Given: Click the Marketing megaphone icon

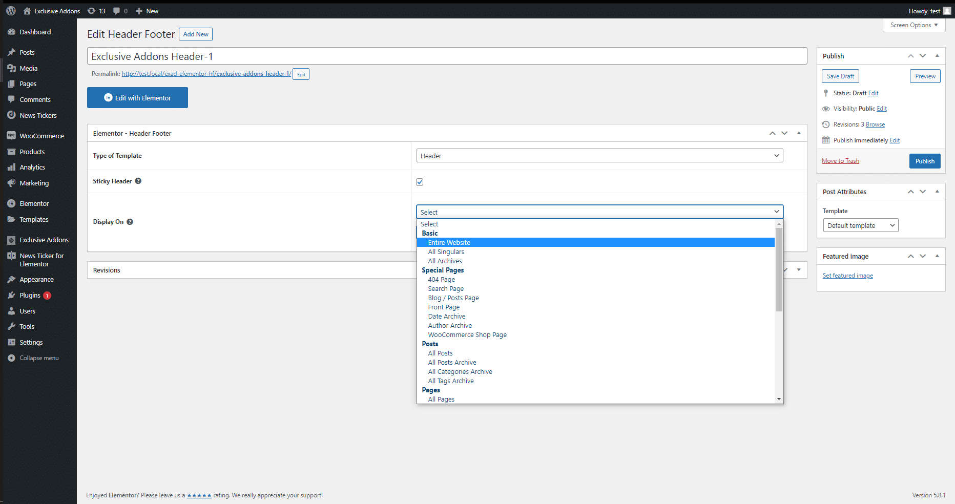Looking at the screenshot, I should pyautogui.click(x=11, y=183).
